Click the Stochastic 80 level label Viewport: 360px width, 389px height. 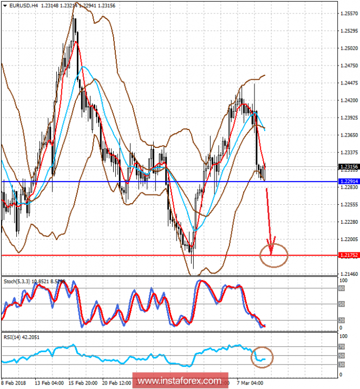[341, 288]
